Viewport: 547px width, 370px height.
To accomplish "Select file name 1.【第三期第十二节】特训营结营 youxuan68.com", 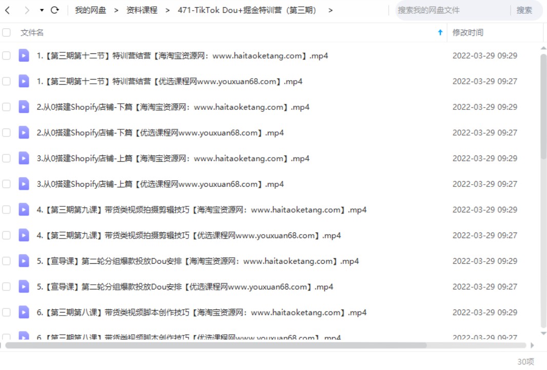I will pos(169,82).
